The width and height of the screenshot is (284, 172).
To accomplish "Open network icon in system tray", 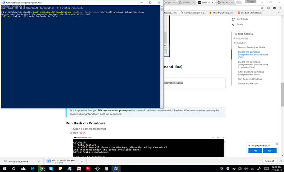I will (x=252, y=169).
